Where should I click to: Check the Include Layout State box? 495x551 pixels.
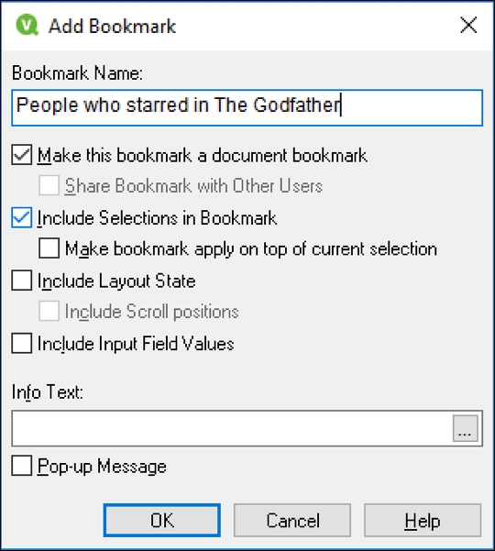[x=22, y=280]
